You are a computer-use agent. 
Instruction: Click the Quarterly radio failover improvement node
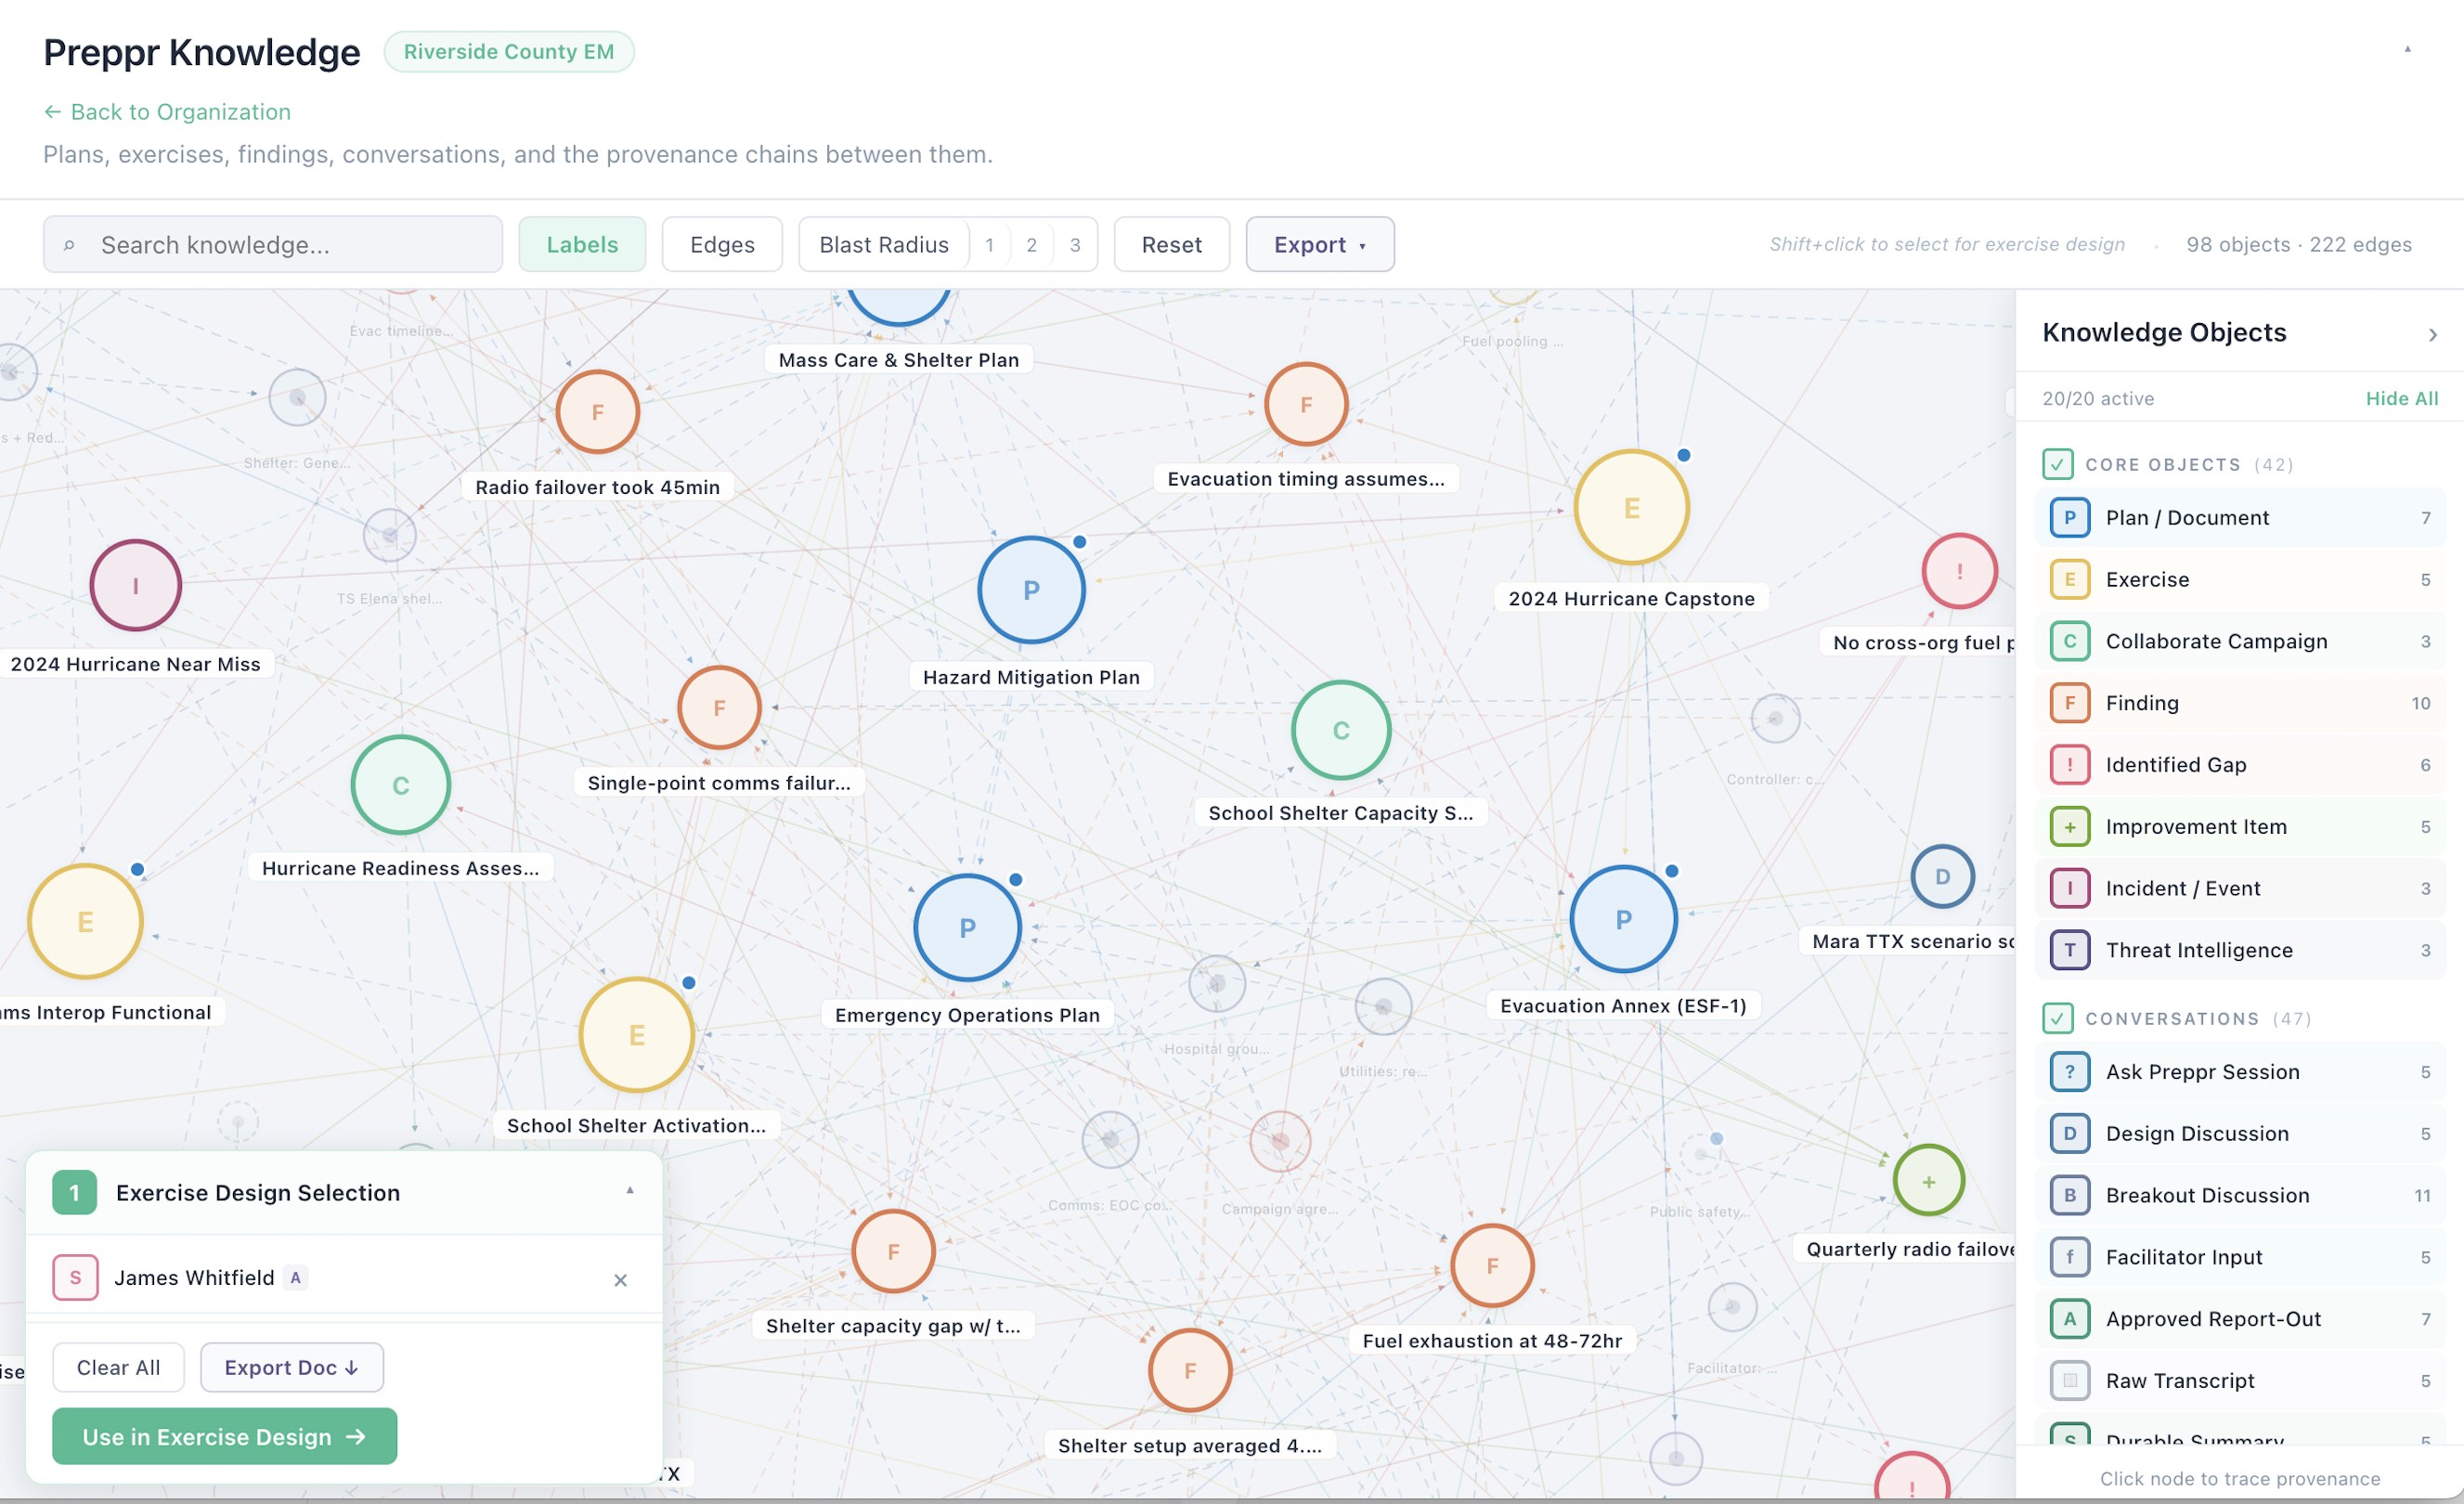click(x=1928, y=1181)
